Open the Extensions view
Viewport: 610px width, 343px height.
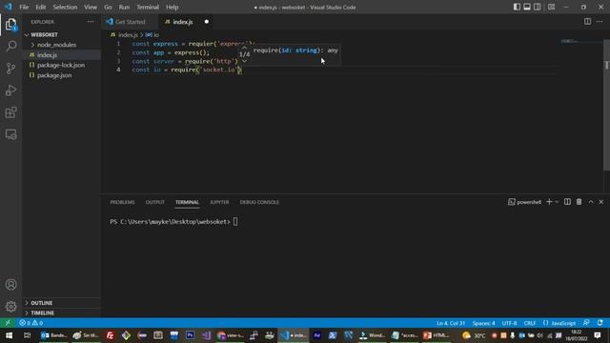[x=10, y=112]
